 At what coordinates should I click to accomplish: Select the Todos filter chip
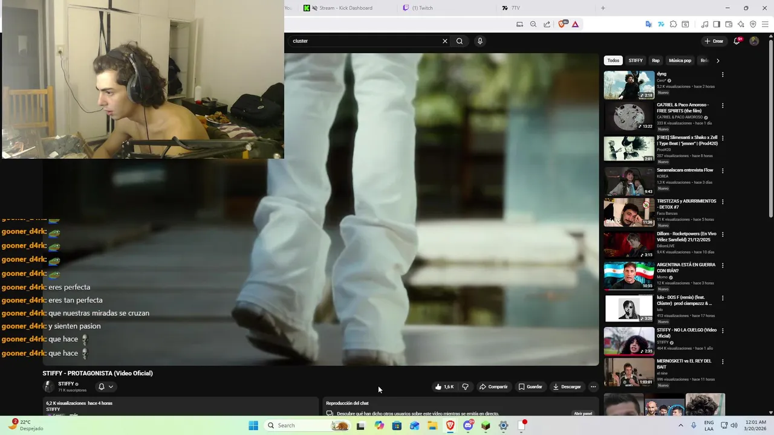[613, 60]
